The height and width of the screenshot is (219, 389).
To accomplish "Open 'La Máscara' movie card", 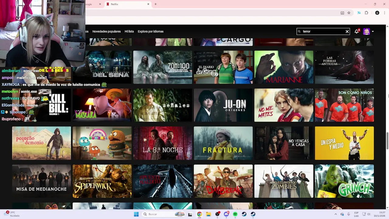I will 102,105.
